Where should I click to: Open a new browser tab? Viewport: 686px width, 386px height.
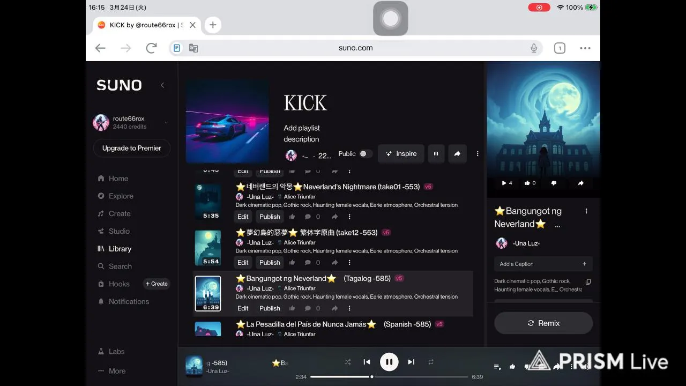point(213,25)
